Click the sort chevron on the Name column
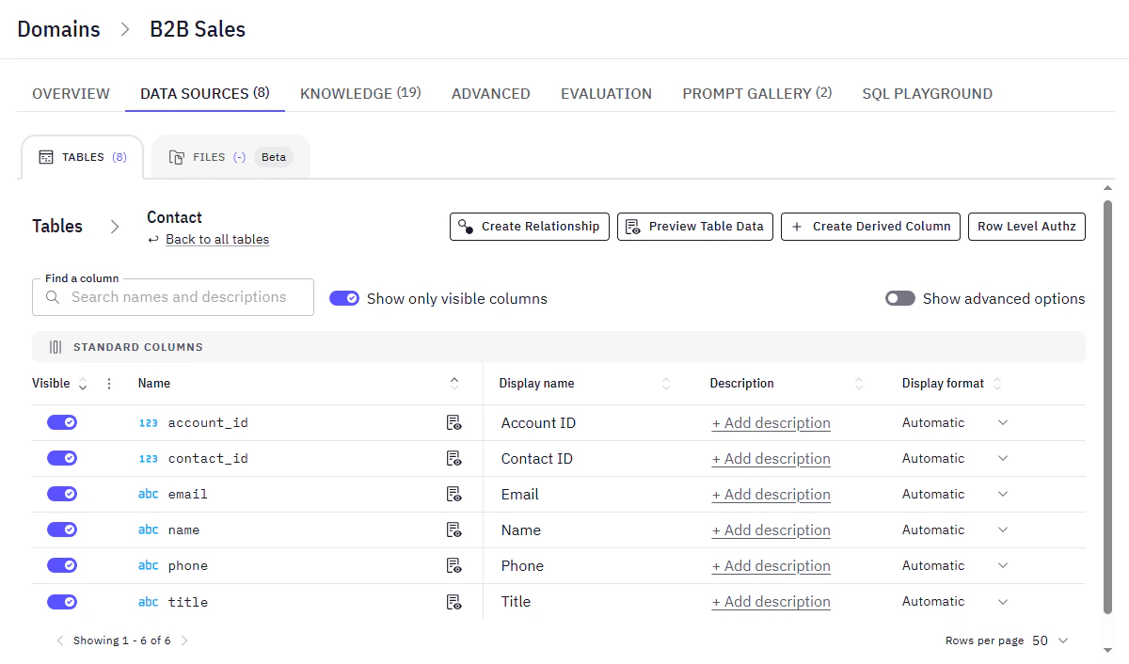 (x=454, y=383)
